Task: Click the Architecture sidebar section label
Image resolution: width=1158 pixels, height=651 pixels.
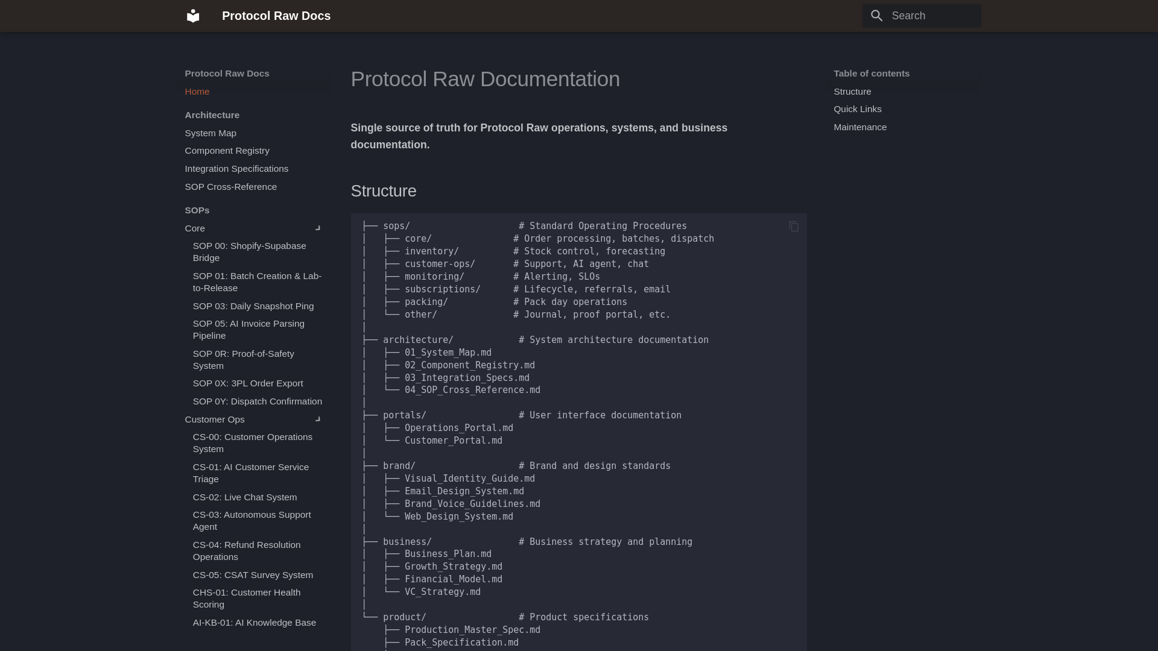Action: [212, 115]
